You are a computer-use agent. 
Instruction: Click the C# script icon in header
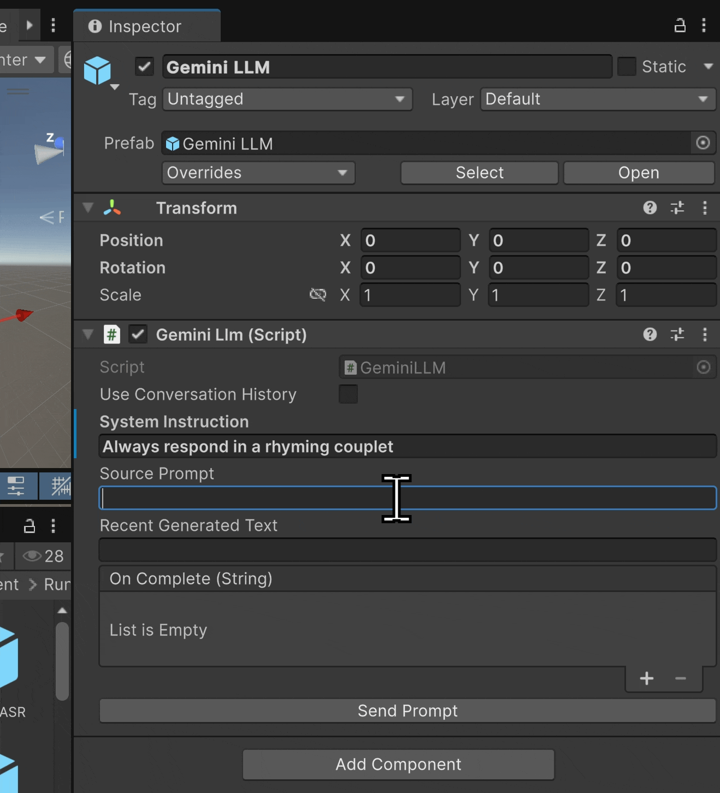[111, 334]
